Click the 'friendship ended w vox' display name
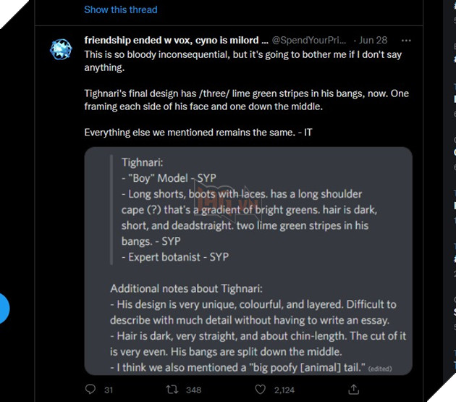 pos(176,40)
